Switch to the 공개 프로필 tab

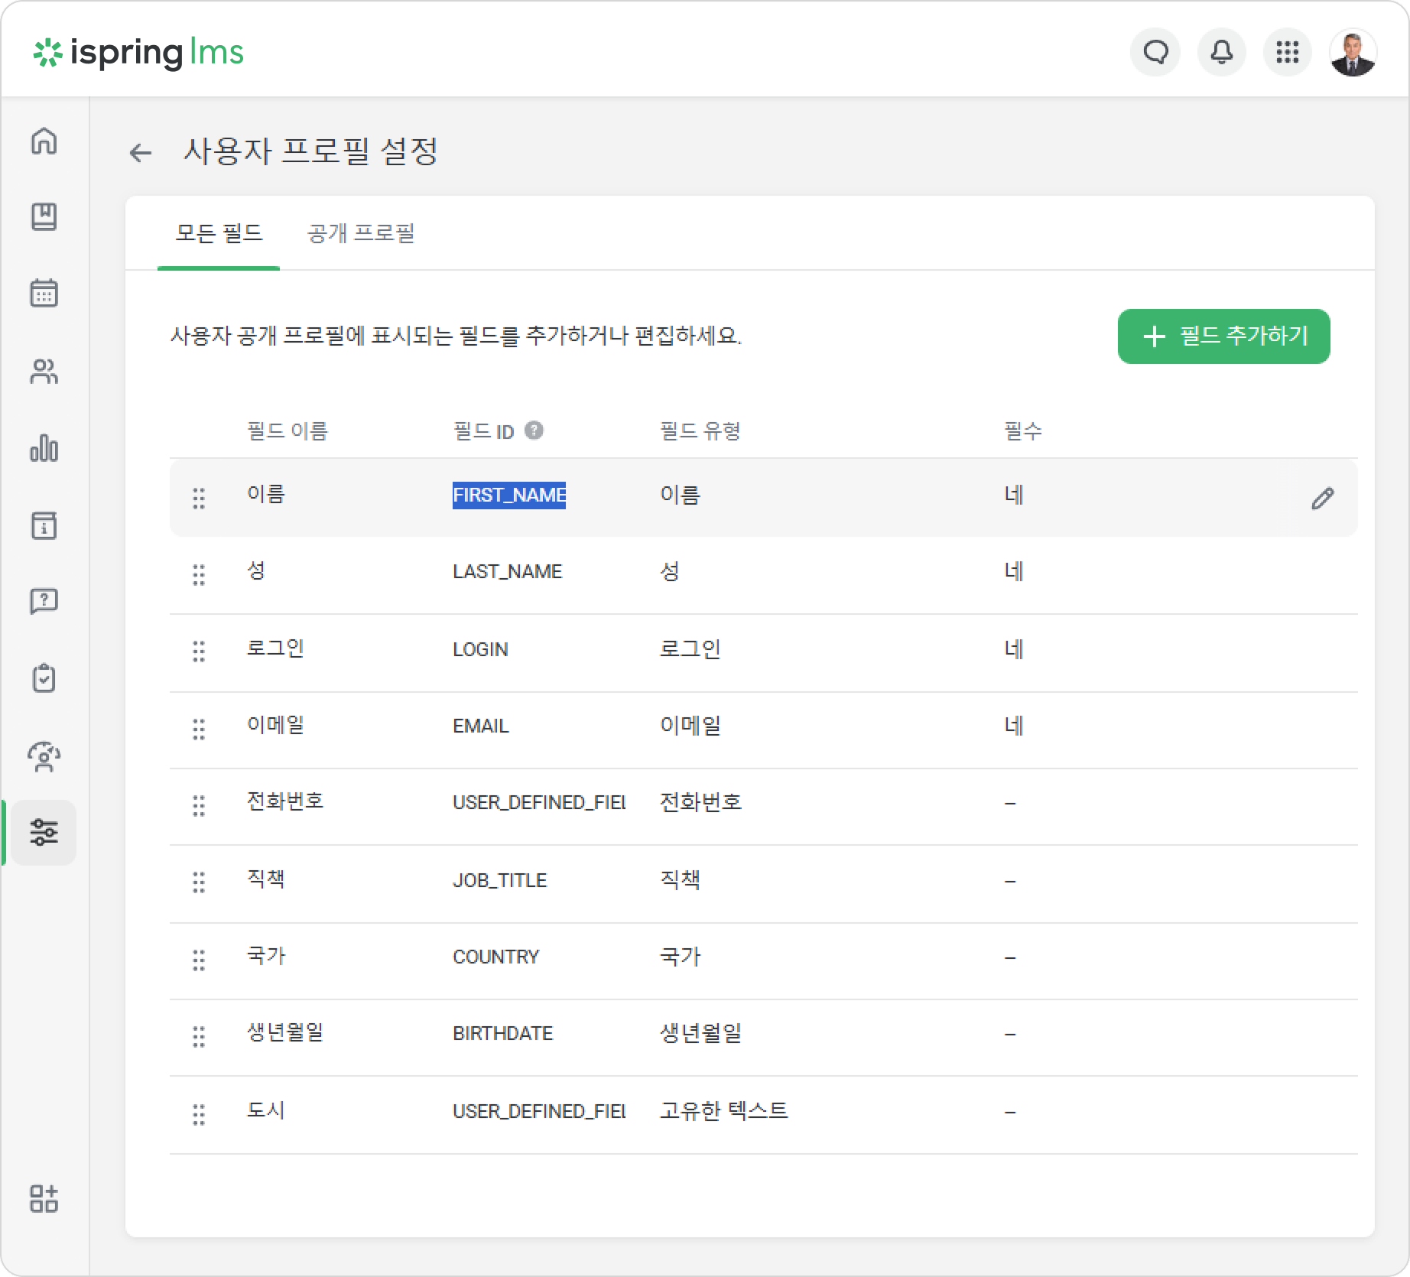[x=361, y=232]
